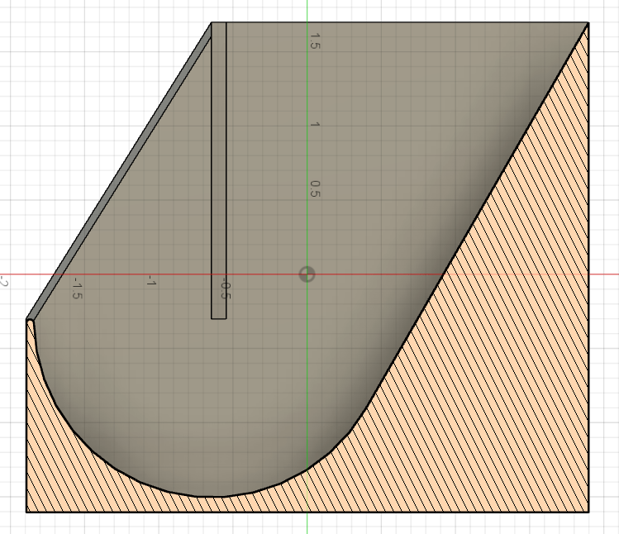The image size is (619, 534).
Task: Pick the top-right corner vertex
Action: pos(588,23)
